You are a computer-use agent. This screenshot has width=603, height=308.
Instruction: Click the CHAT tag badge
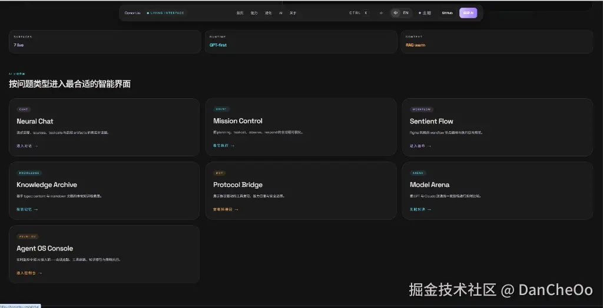[24, 109]
